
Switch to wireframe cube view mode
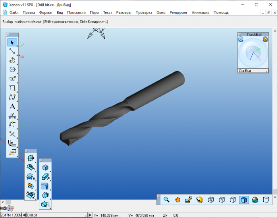pyautogui.click(x=211, y=200)
